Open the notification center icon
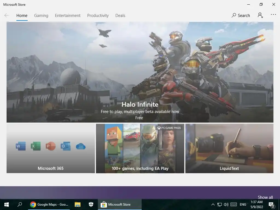 click(x=271, y=205)
